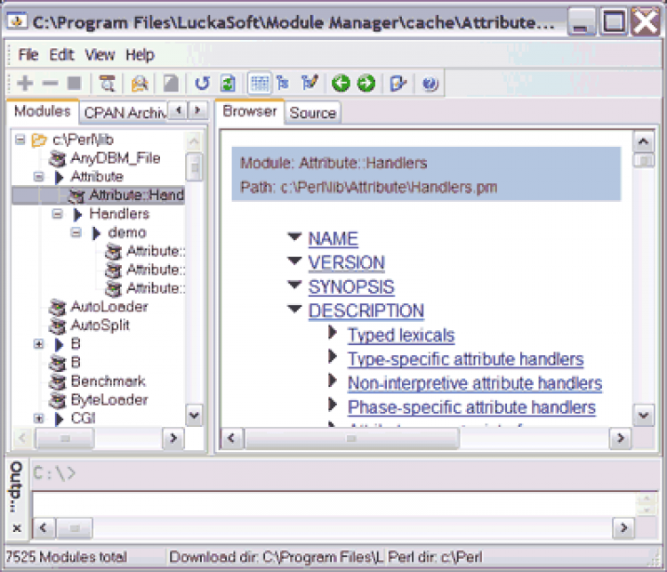Collapse the SYNOPSIS section triangle
The image size is (667, 572).
[x=294, y=285]
